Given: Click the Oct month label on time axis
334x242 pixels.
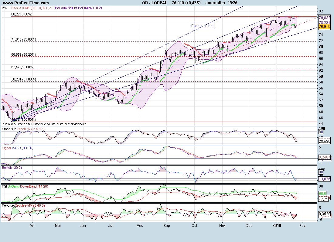Looking at the screenshot, I should 194,225.
